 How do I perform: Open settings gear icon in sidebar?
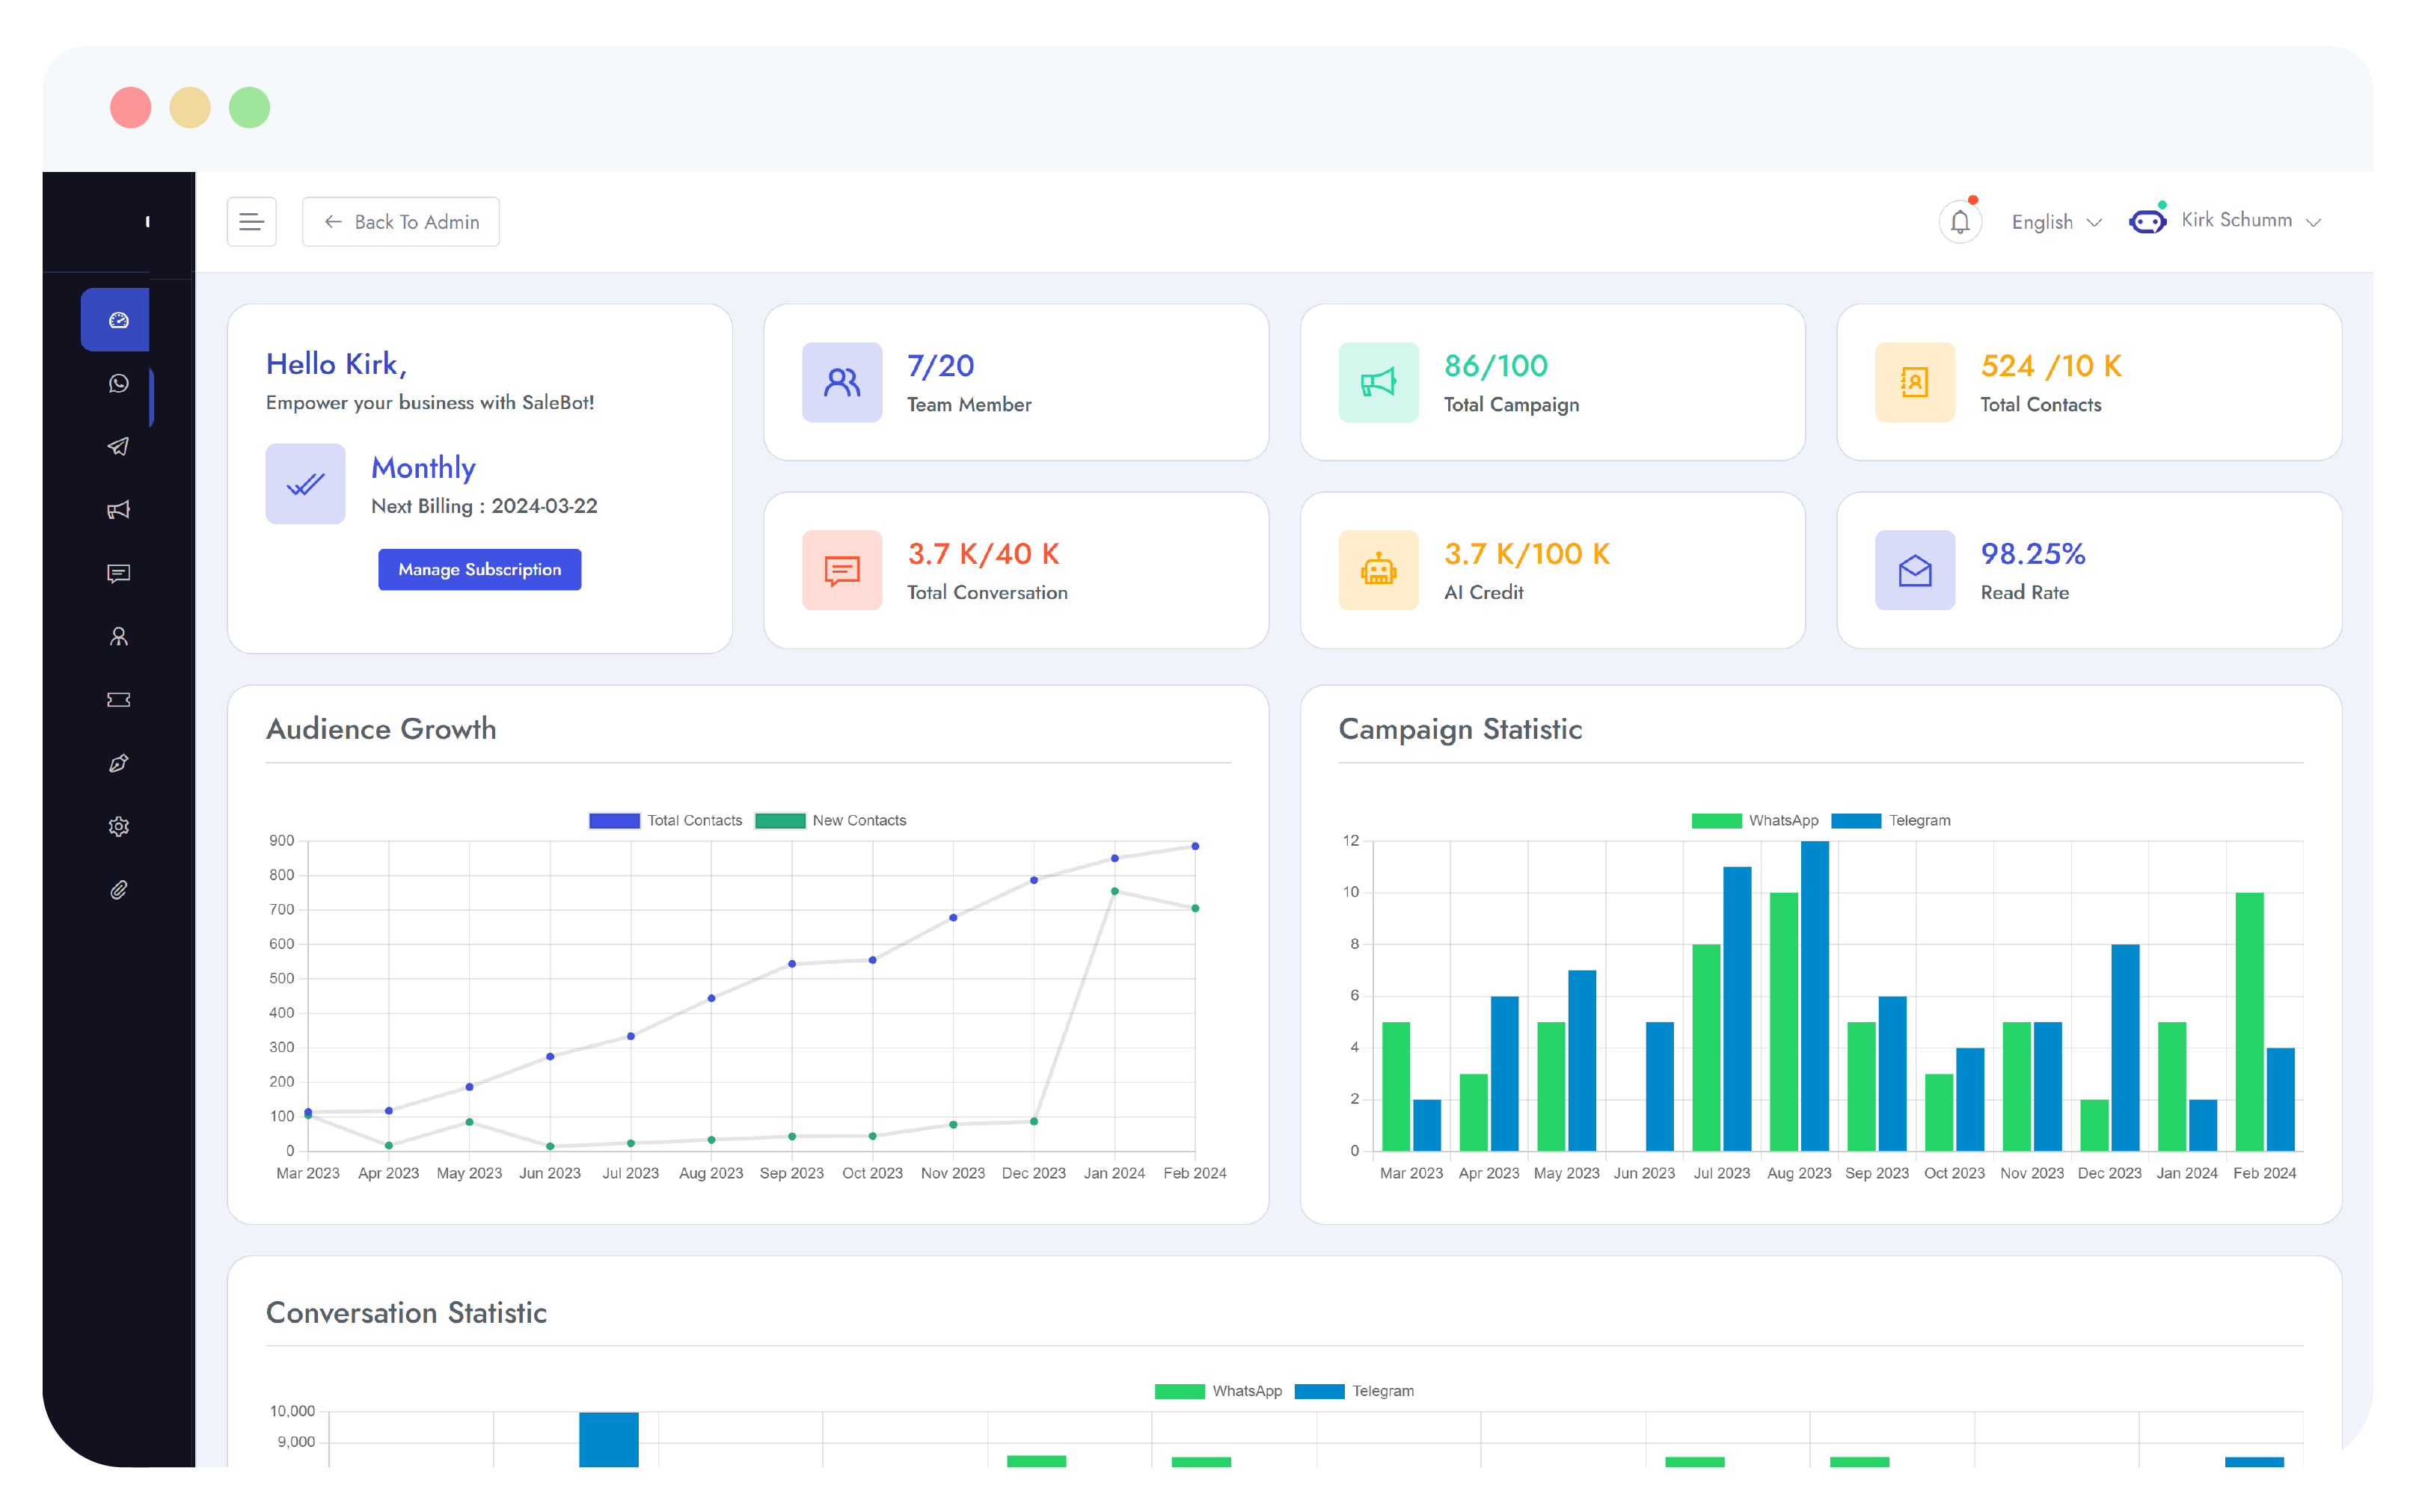coord(118,827)
